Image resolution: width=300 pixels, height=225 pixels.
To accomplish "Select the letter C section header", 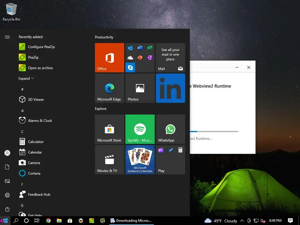I will (22, 132).
